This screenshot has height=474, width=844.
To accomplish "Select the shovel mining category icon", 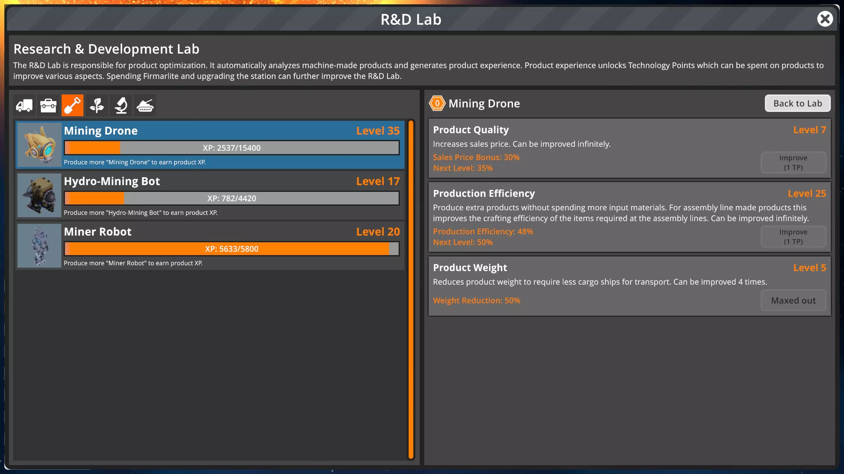I will pos(73,105).
